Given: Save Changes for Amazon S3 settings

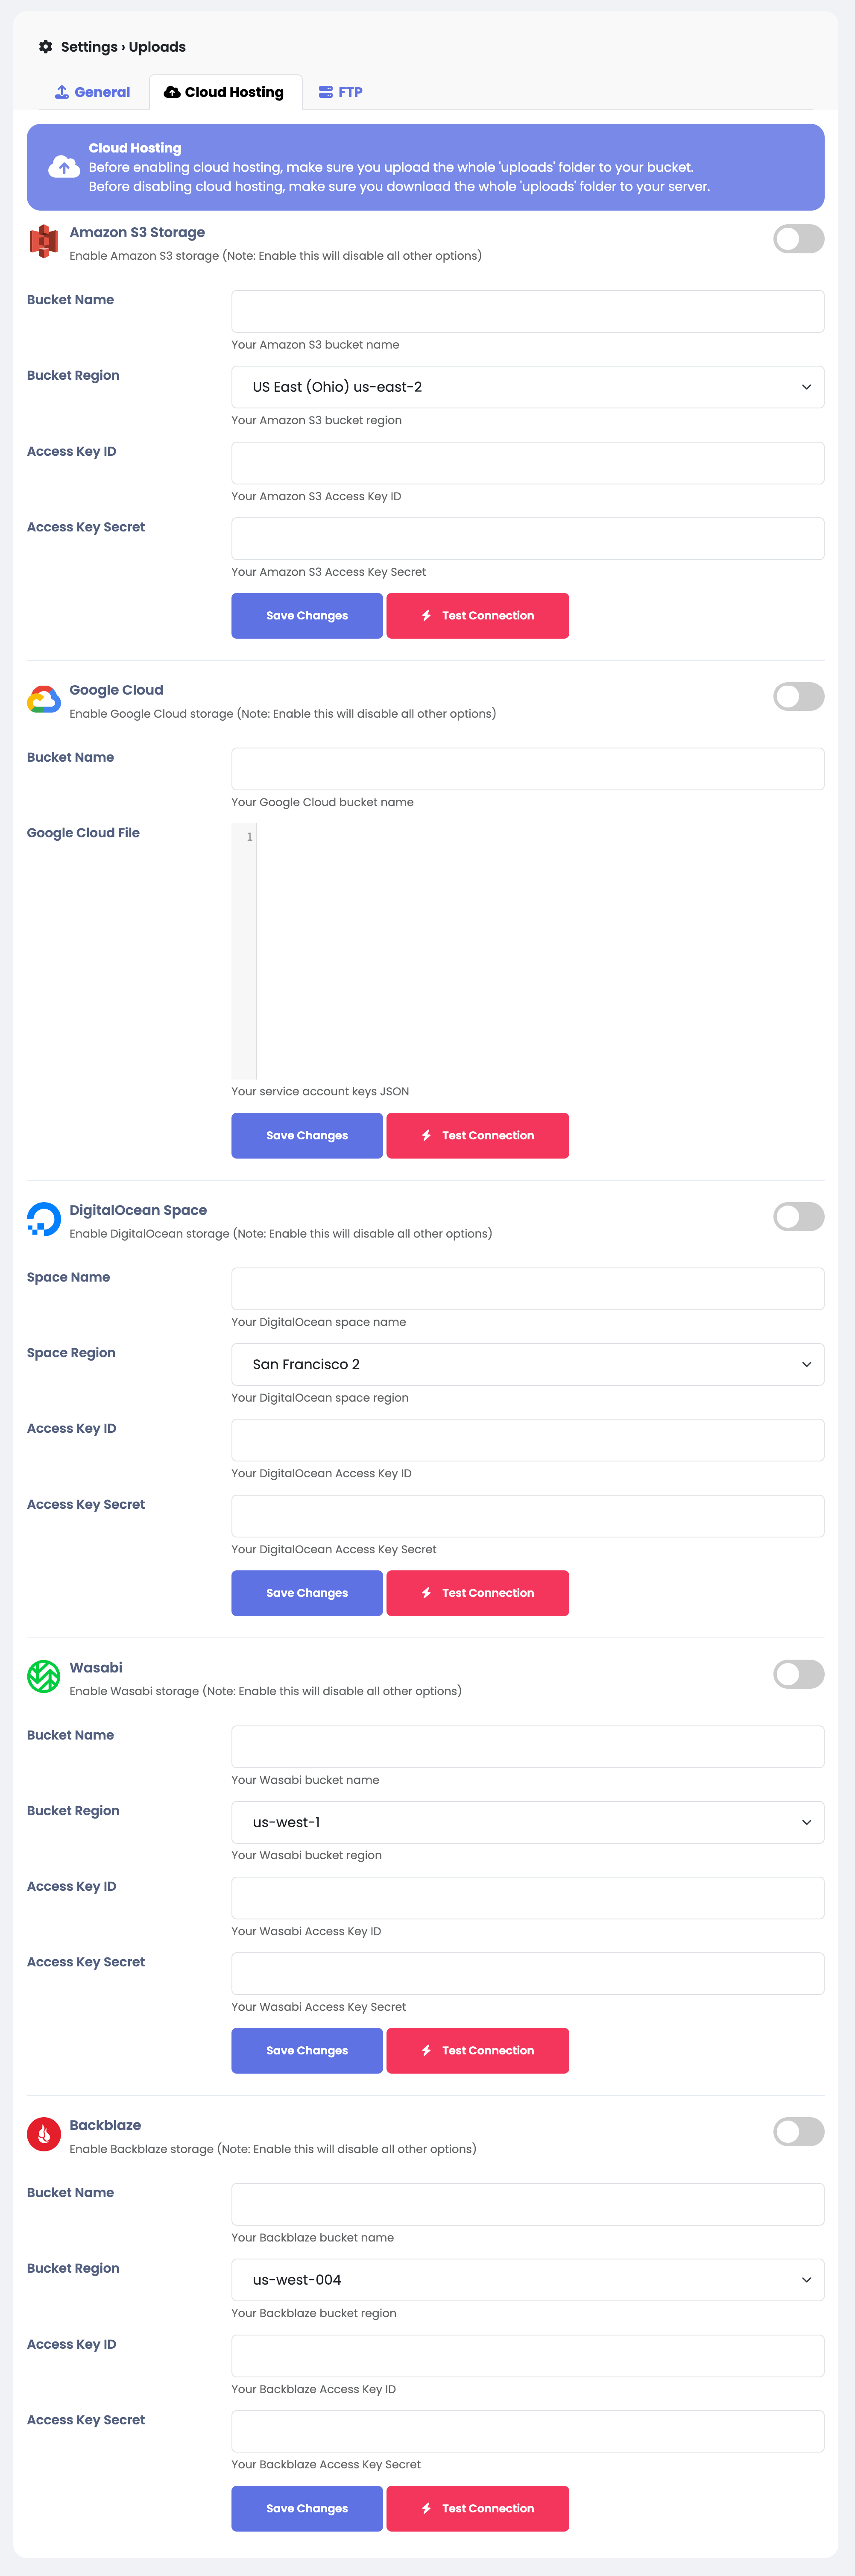Looking at the screenshot, I should 306,615.
